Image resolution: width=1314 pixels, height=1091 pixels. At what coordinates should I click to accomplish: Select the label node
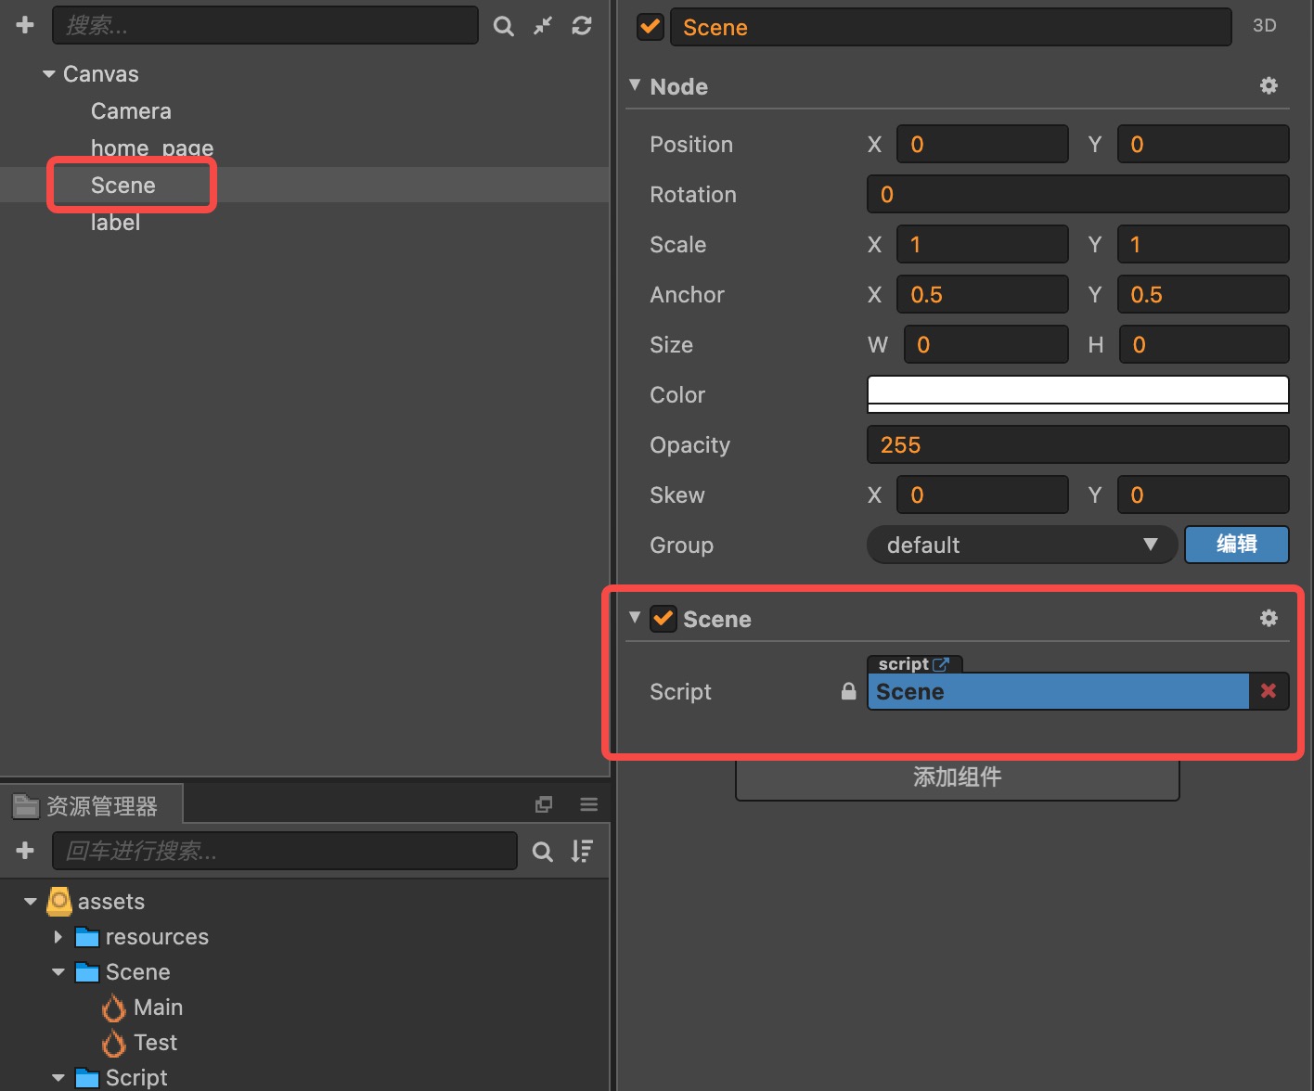115,223
